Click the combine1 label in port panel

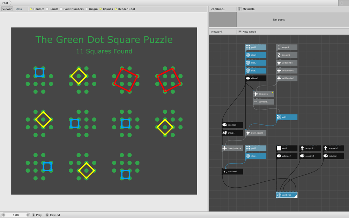(x=218, y=9)
